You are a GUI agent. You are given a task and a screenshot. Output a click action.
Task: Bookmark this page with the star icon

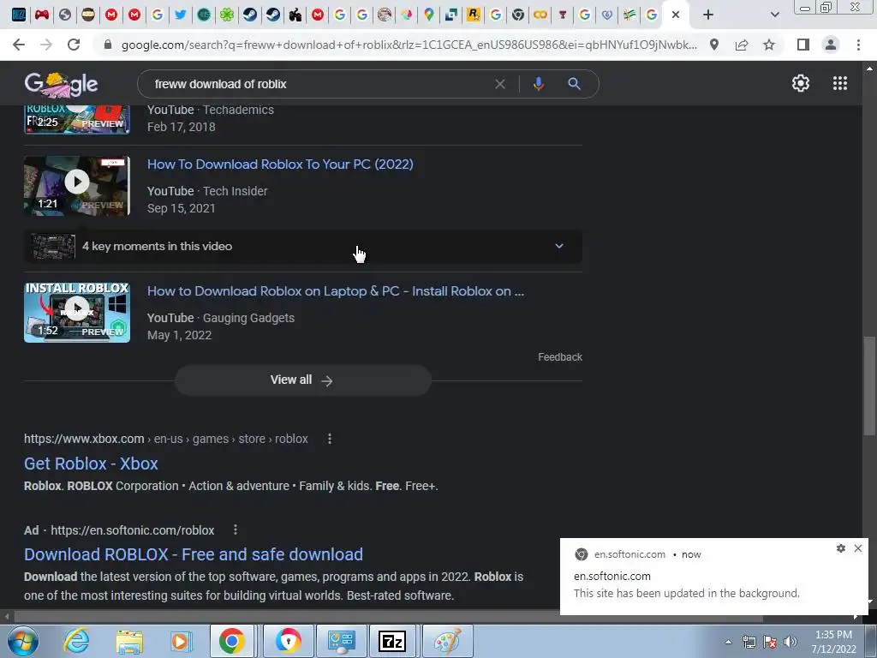tap(769, 45)
